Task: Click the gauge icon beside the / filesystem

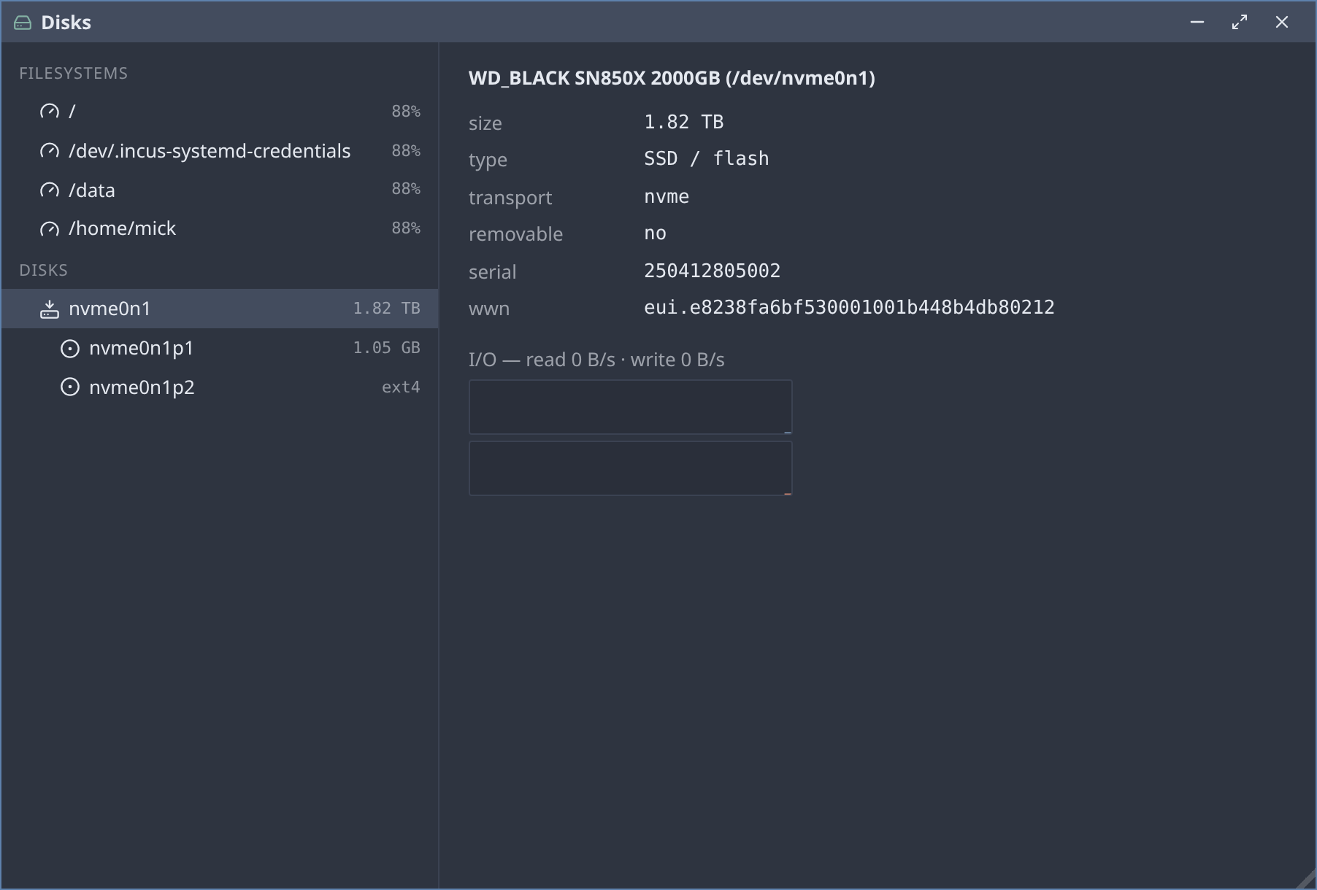Action: (x=50, y=112)
